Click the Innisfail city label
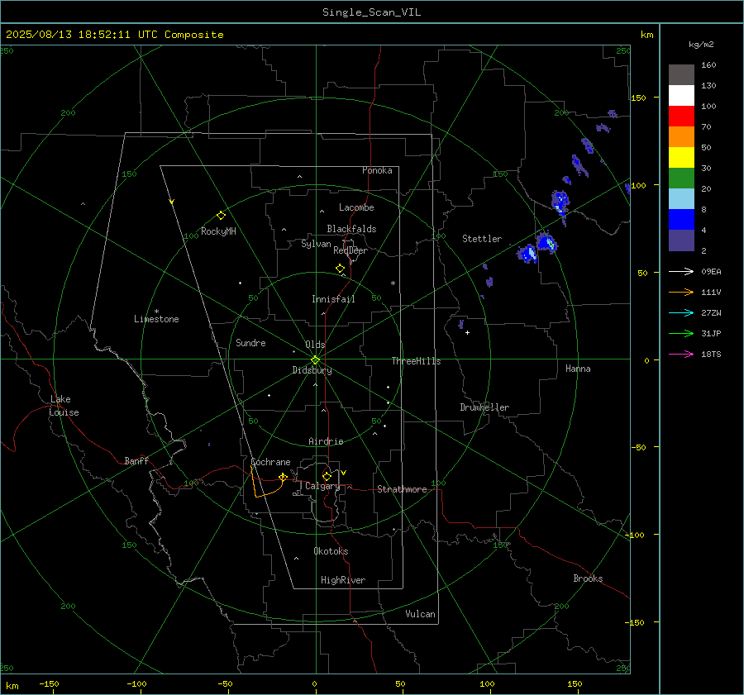 333,299
